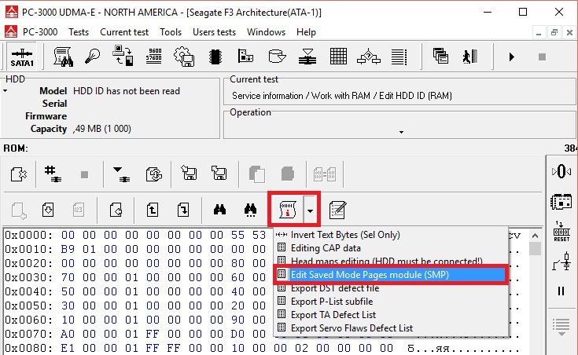The image size is (578, 355).
Task: Click hex row address 0x0010
Action: click(x=29, y=249)
